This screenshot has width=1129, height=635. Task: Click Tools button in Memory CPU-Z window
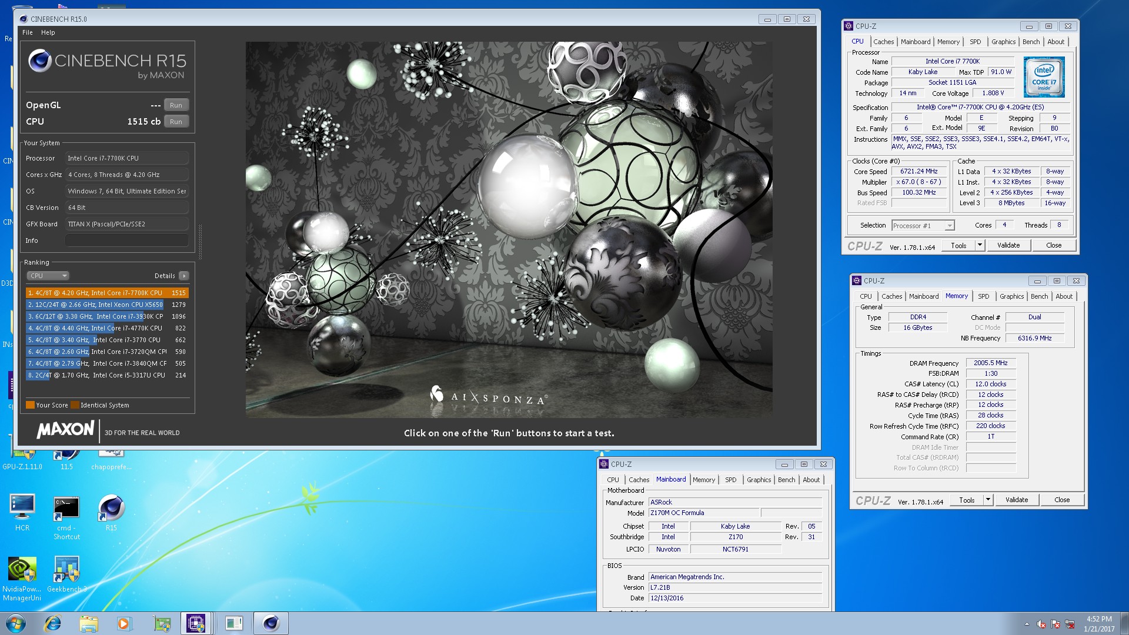[967, 500]
